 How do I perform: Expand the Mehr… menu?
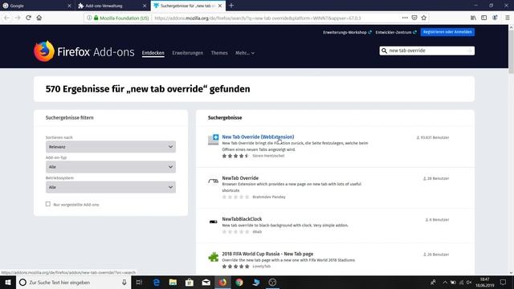[244, 53]
